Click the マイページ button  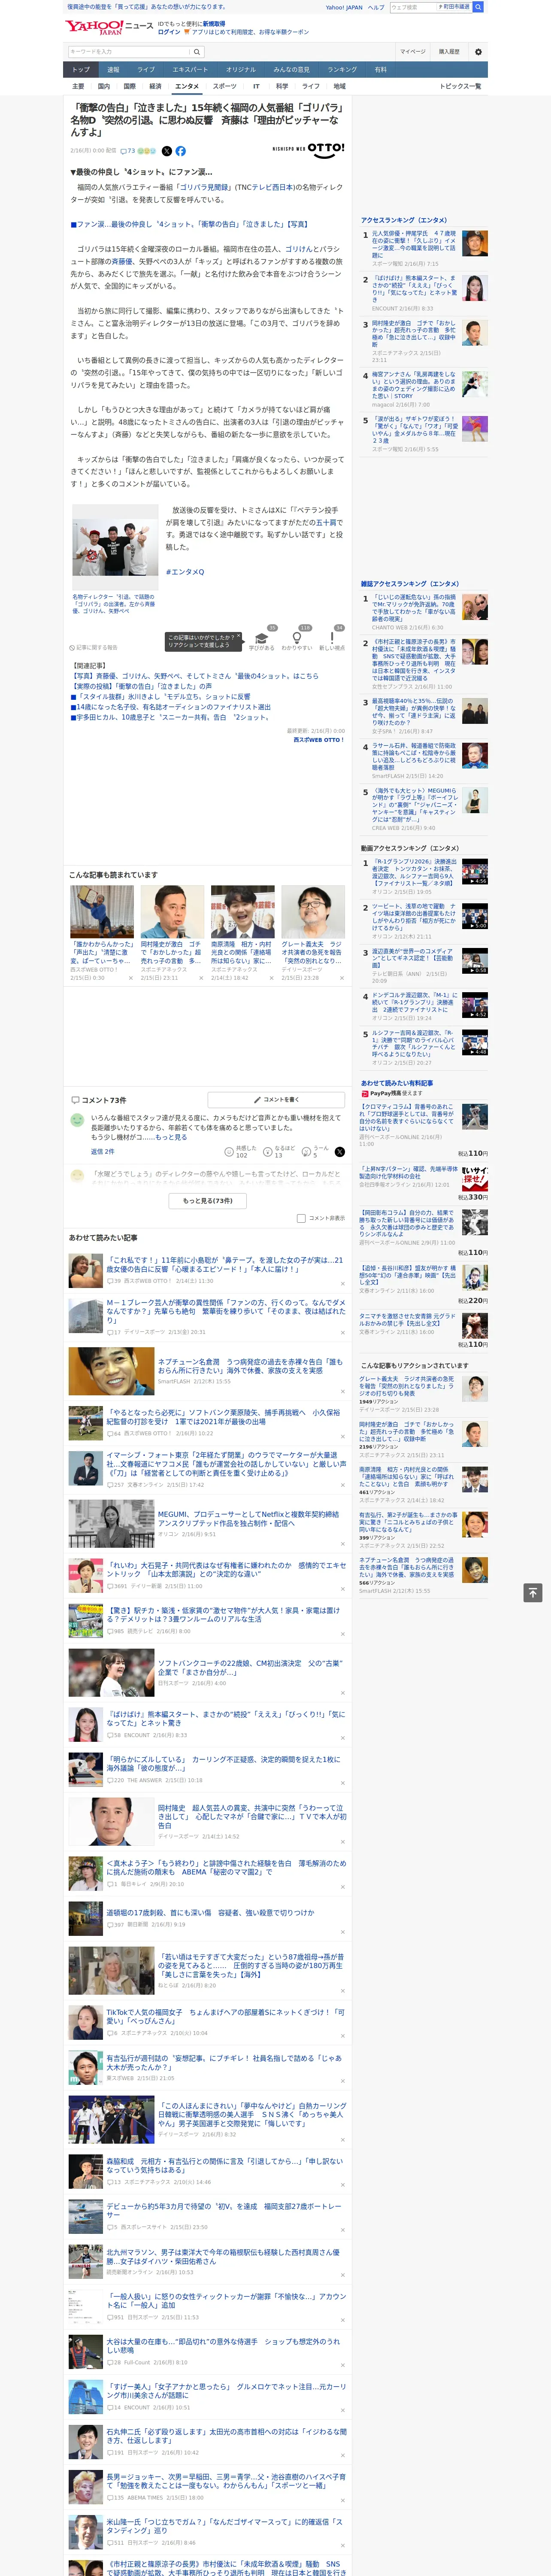tap(412, 52)
